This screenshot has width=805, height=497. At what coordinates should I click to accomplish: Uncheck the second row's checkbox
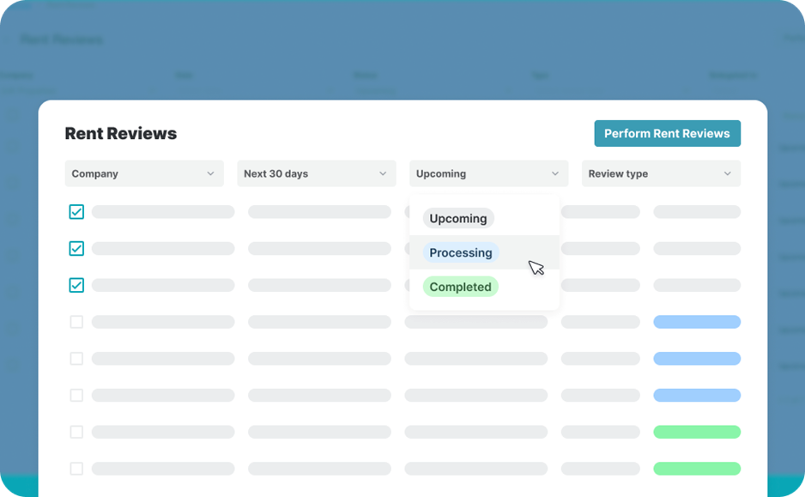[x=76, y=248]
